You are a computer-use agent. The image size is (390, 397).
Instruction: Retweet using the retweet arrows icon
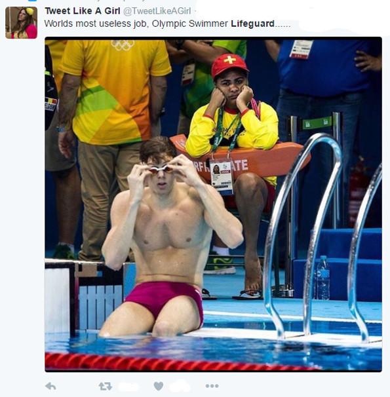click(x=105, y=387)
